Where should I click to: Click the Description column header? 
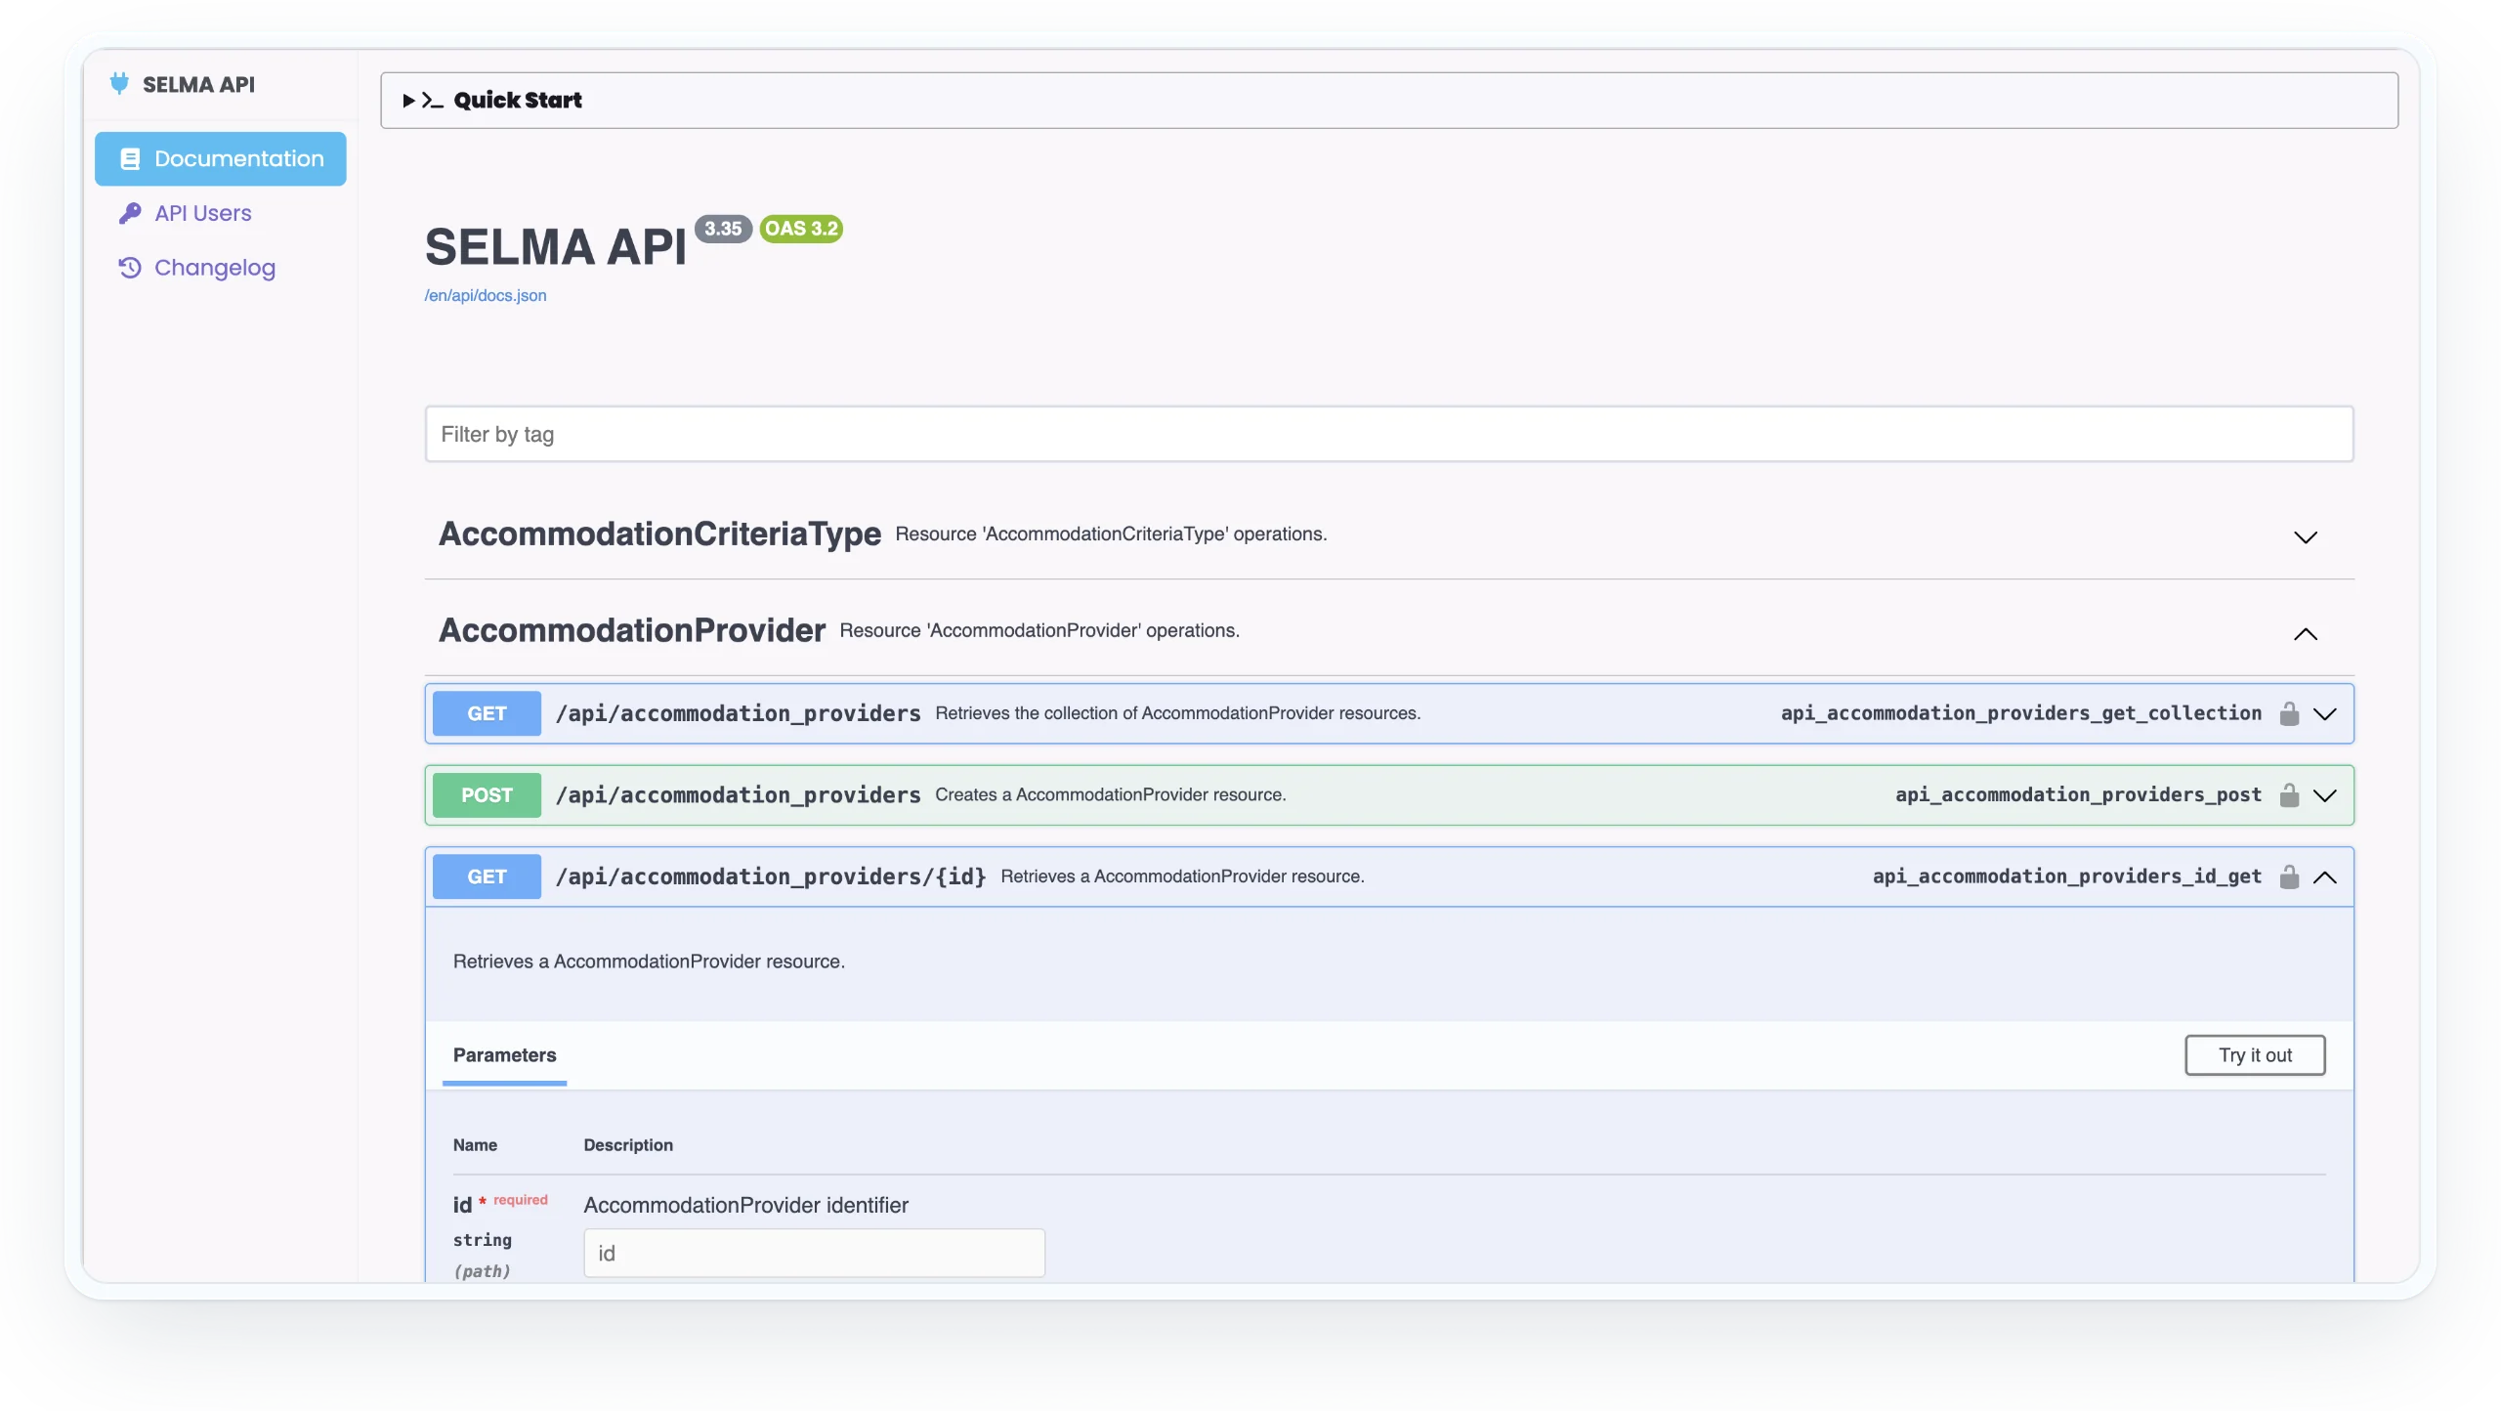point(628,1145)
